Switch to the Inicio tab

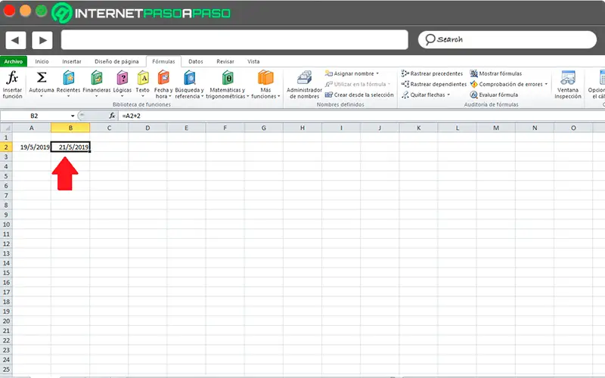pyautogui.click(x=42, y=61)
